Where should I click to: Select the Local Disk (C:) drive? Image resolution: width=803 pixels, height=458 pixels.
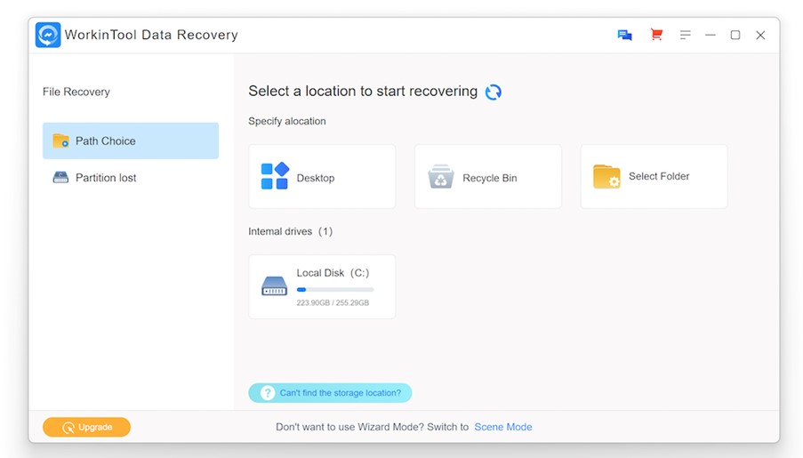click(322, 286)
